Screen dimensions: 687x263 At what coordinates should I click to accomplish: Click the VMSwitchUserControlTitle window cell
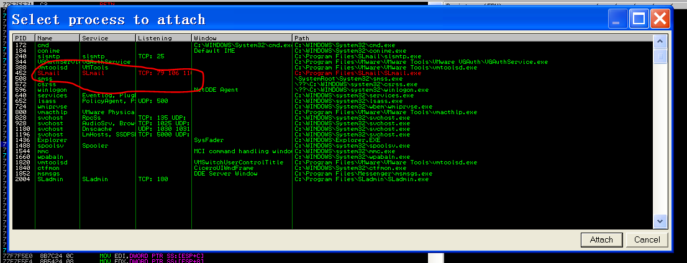pyautogui.click(x=239, y=163)
